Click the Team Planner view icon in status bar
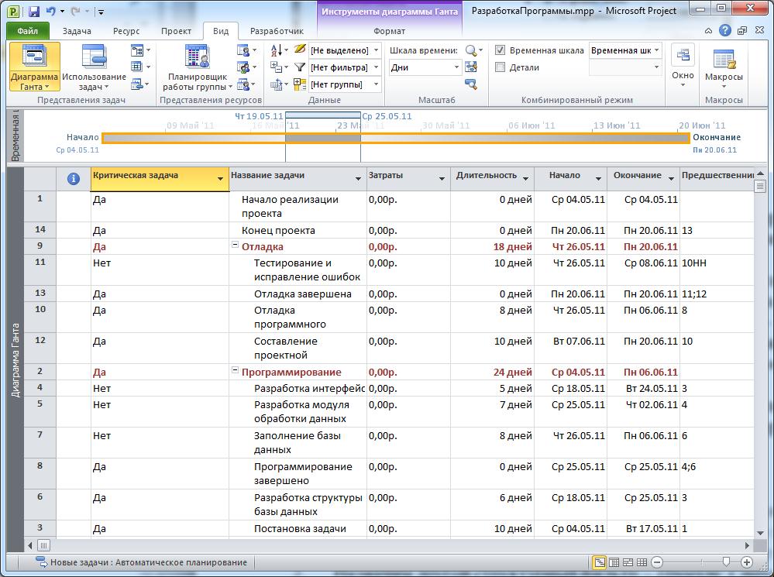 pos(628,562)
